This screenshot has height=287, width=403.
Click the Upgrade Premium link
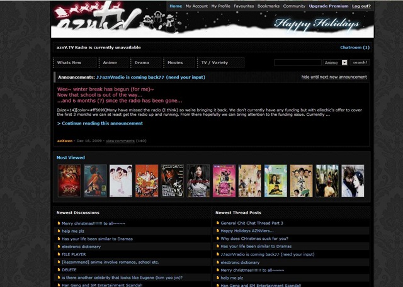click(x=329, y=6)
